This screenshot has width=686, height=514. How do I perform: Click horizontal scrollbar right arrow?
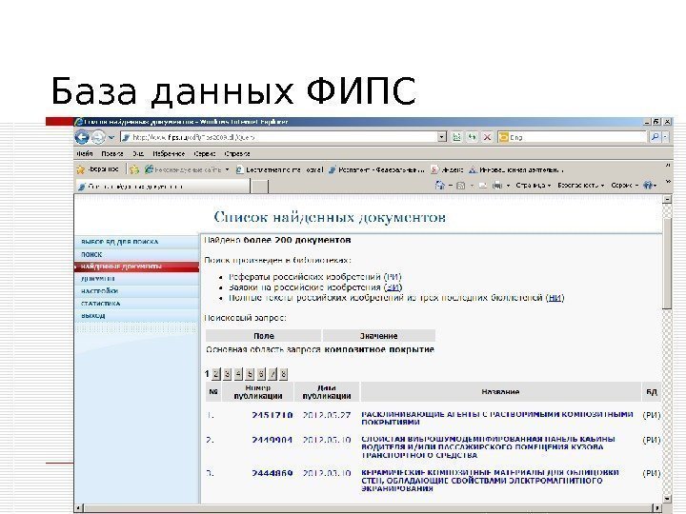point(656,508)
